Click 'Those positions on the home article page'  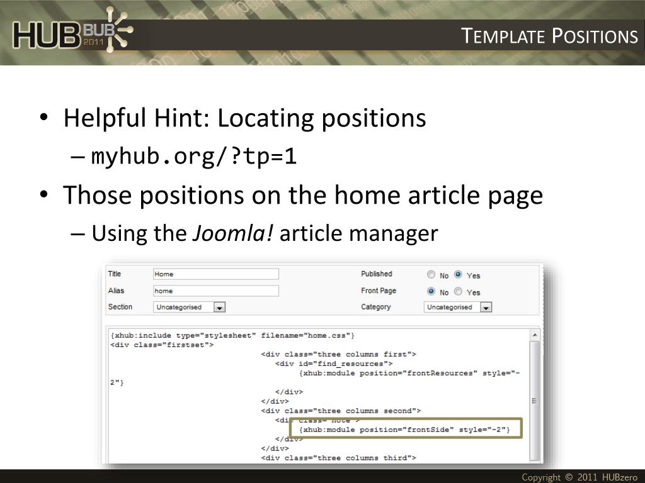pos(303,195)
